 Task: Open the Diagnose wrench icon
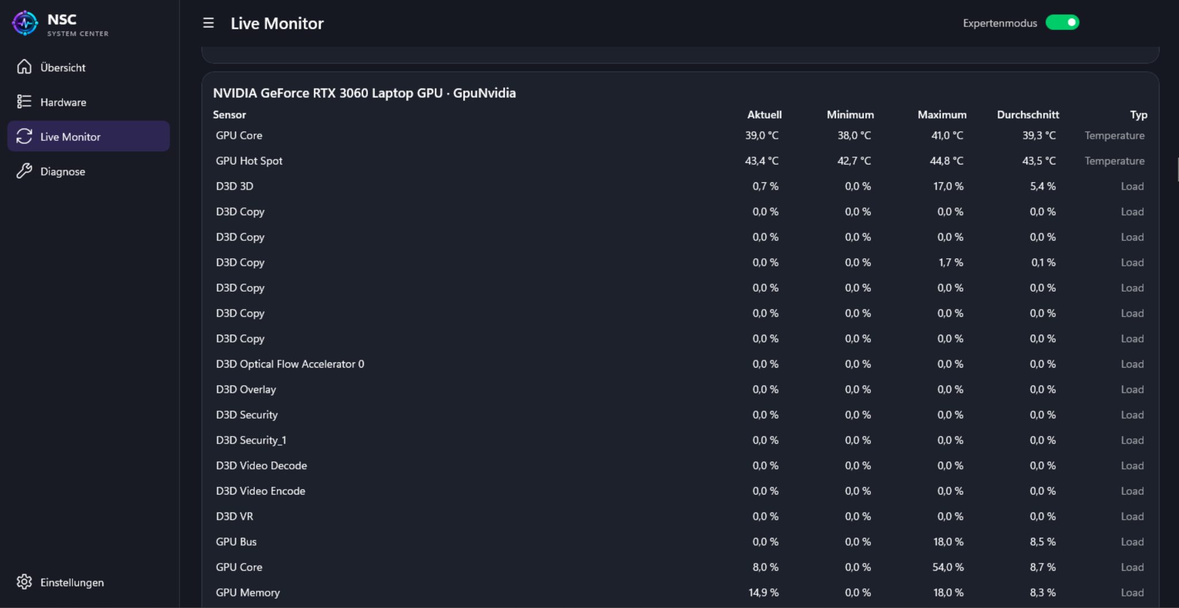(x=24, y=171)
